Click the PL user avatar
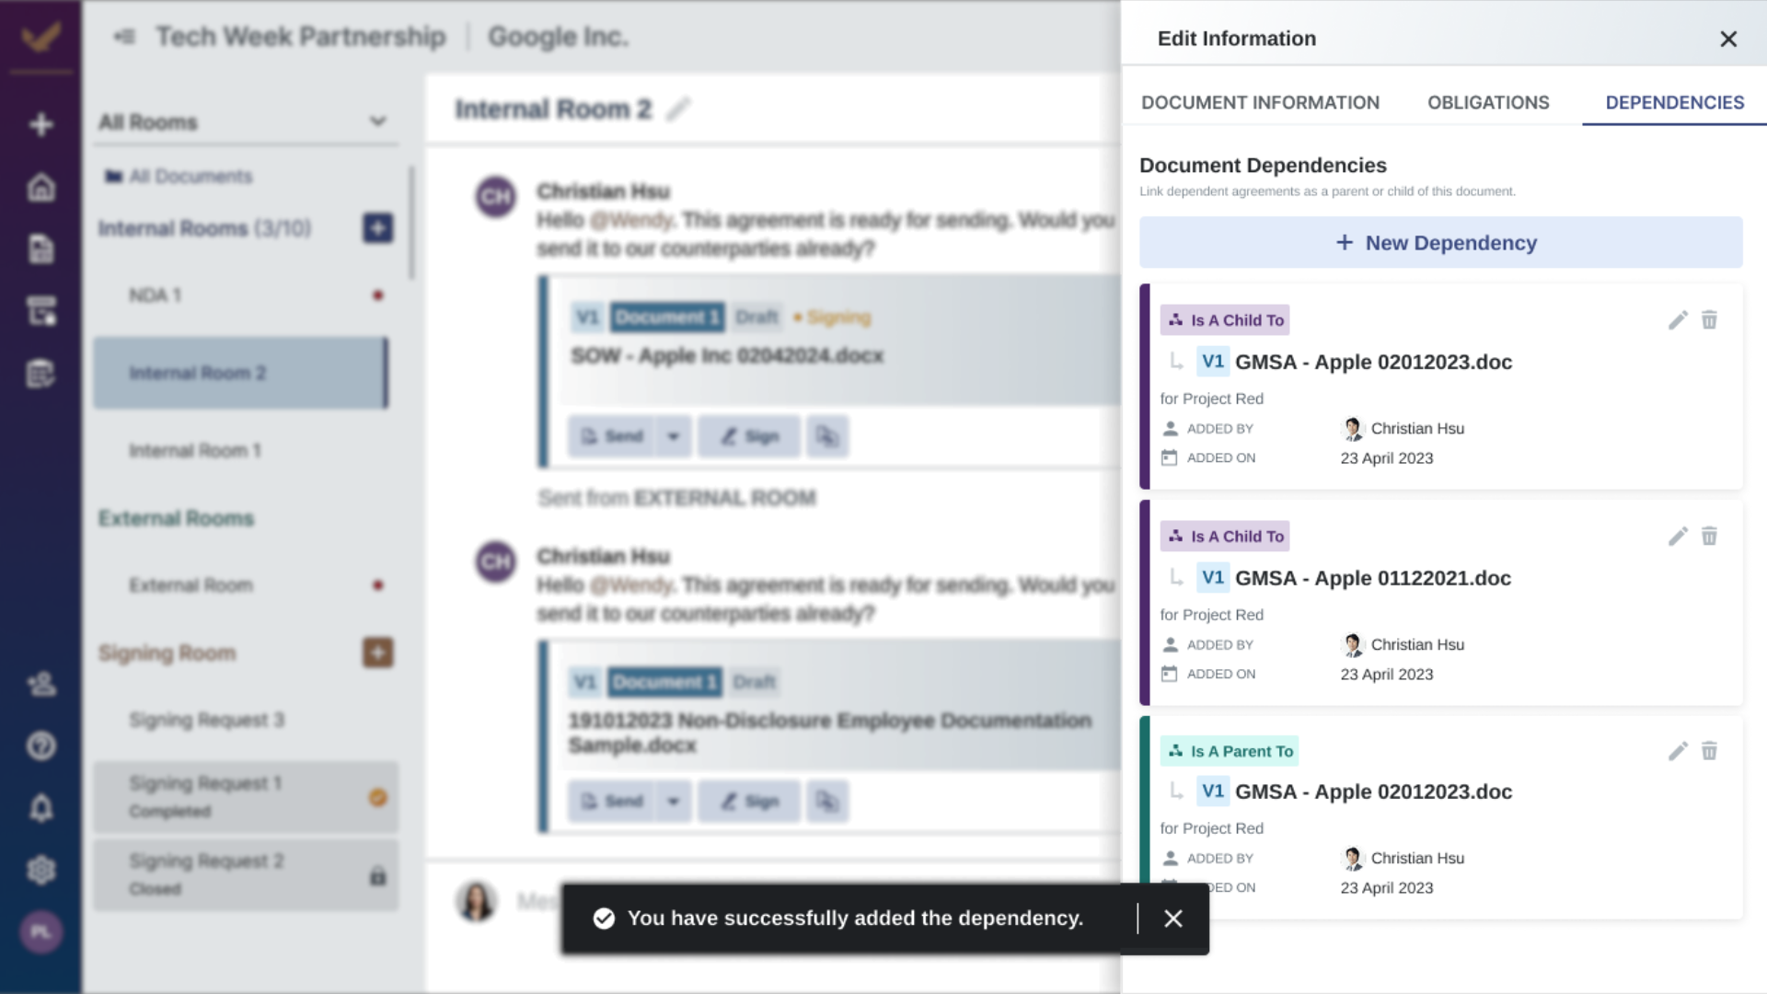1767x994 pixels. tap(40, 932)
